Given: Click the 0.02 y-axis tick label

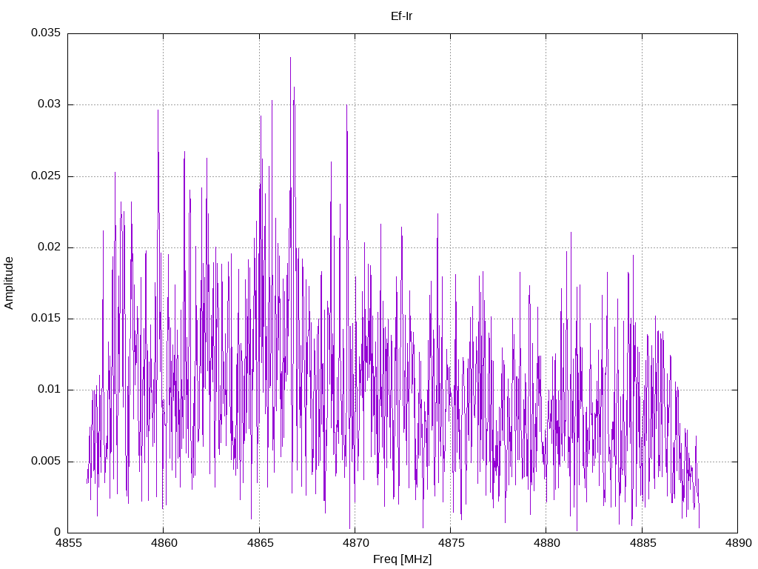Looking at the screenshot, I should pos(50,247).
